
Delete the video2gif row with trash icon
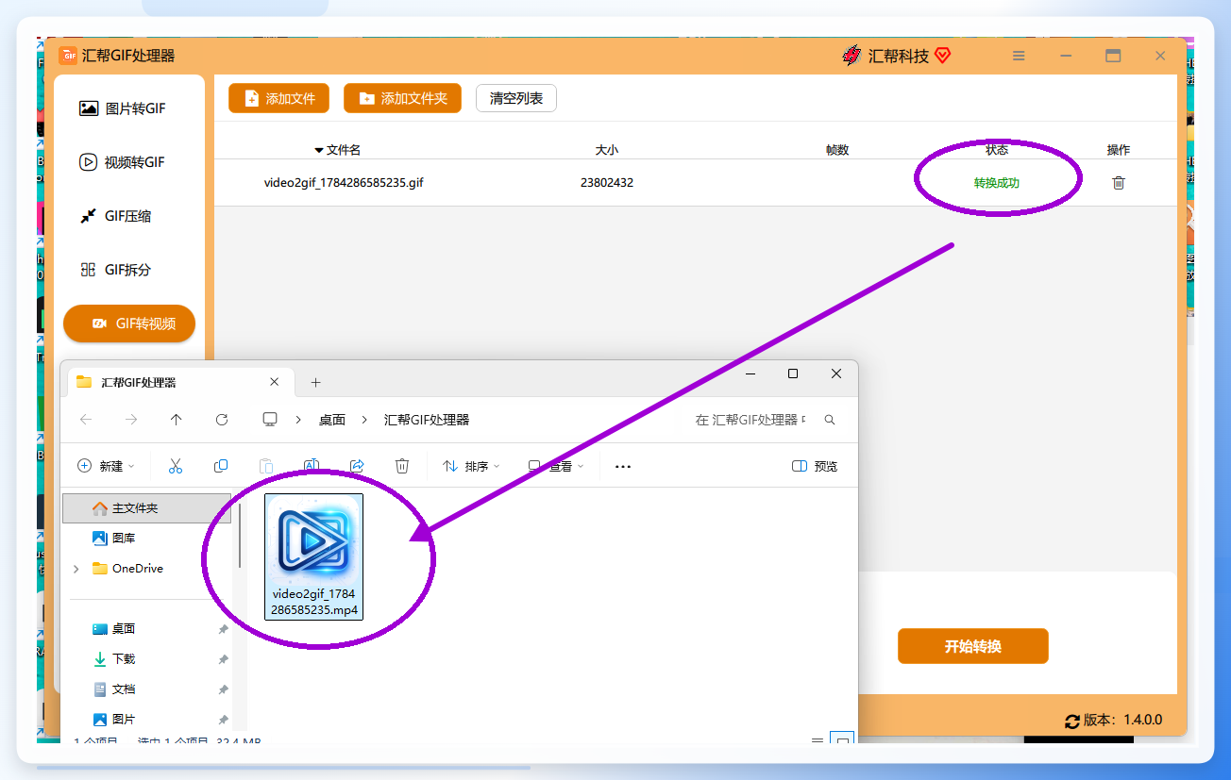click(1119, 183)
